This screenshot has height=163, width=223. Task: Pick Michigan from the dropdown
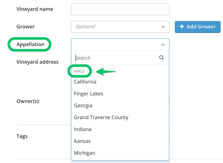(x=120, y=153)
